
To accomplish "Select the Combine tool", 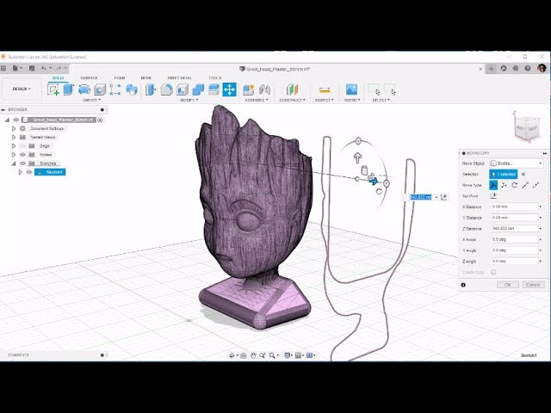I will tap(198, 89).
